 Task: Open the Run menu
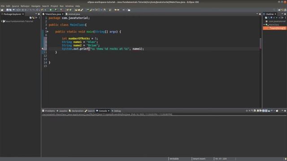pyautogui.click(x=62, y=6)
